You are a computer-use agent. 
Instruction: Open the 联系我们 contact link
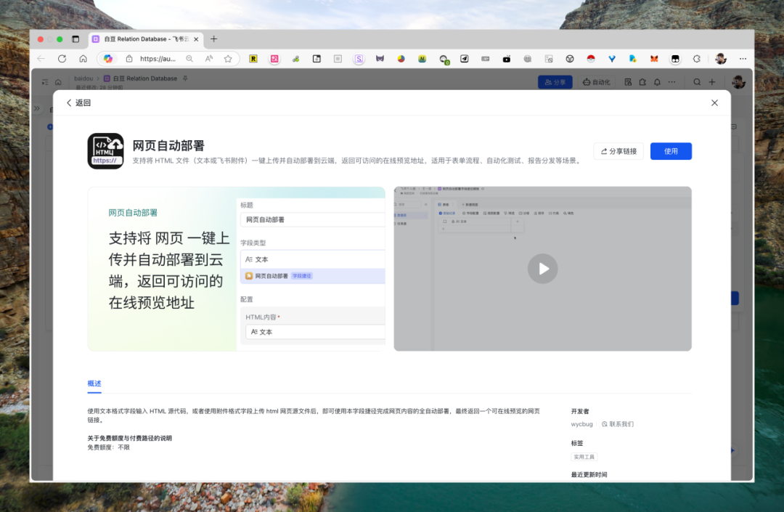(x=618, y=424)
